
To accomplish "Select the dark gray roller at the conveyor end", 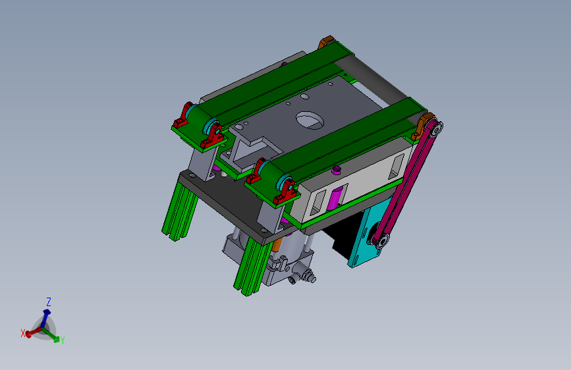I will coord(373,79).
